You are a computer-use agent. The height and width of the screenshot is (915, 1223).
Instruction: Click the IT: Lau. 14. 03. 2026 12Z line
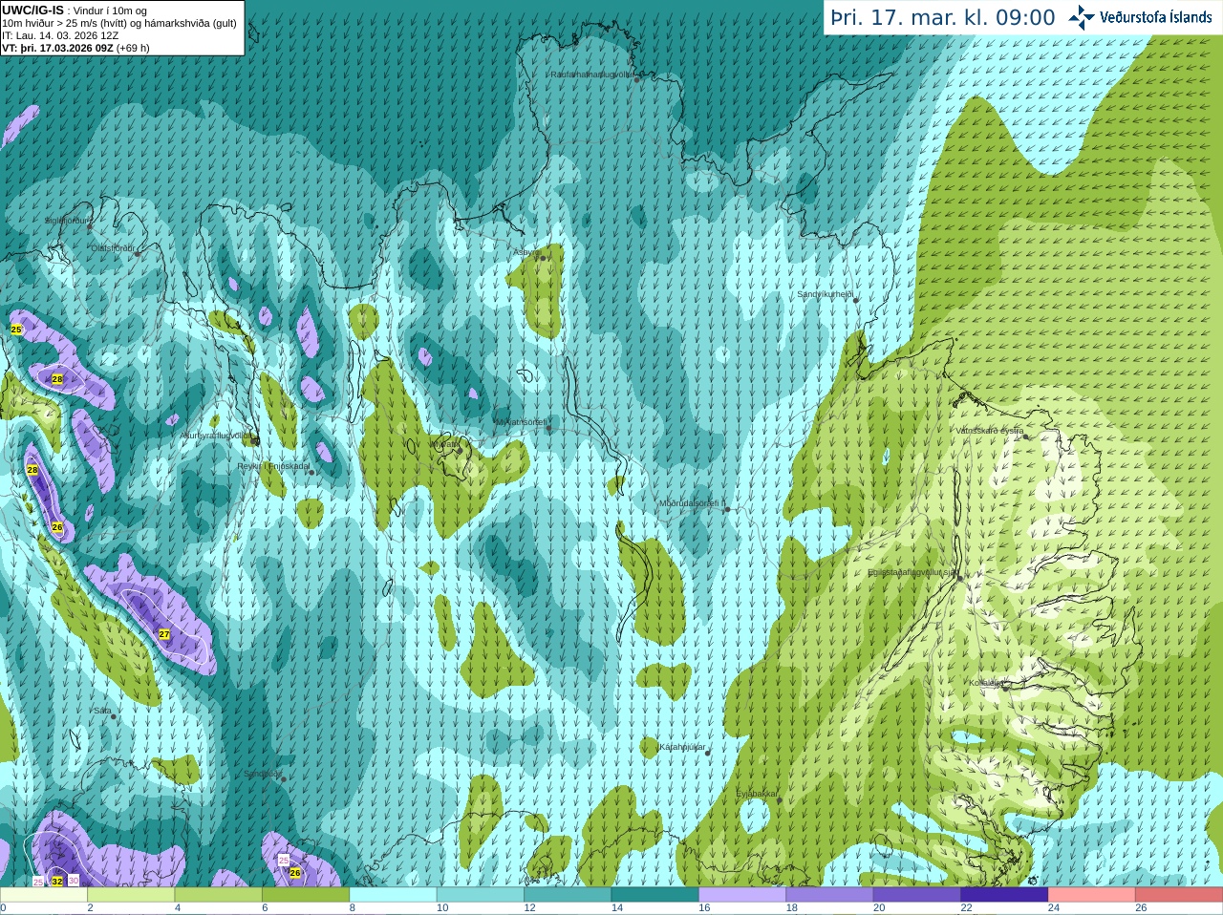tap(60, 35)
